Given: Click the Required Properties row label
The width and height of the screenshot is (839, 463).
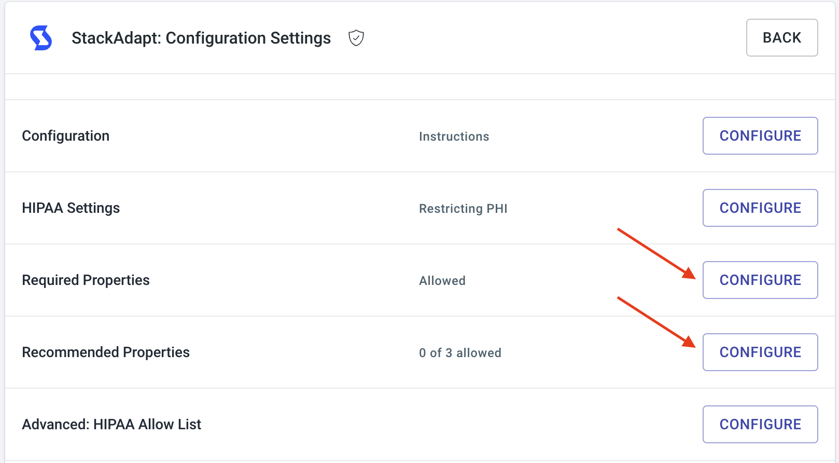Looking at the screenshot, I should click(86, 280).
